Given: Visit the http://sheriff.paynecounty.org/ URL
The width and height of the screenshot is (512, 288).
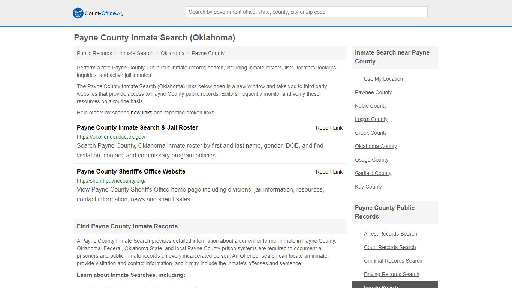Looking at the screenshot, I should click(x=111, y=181).
